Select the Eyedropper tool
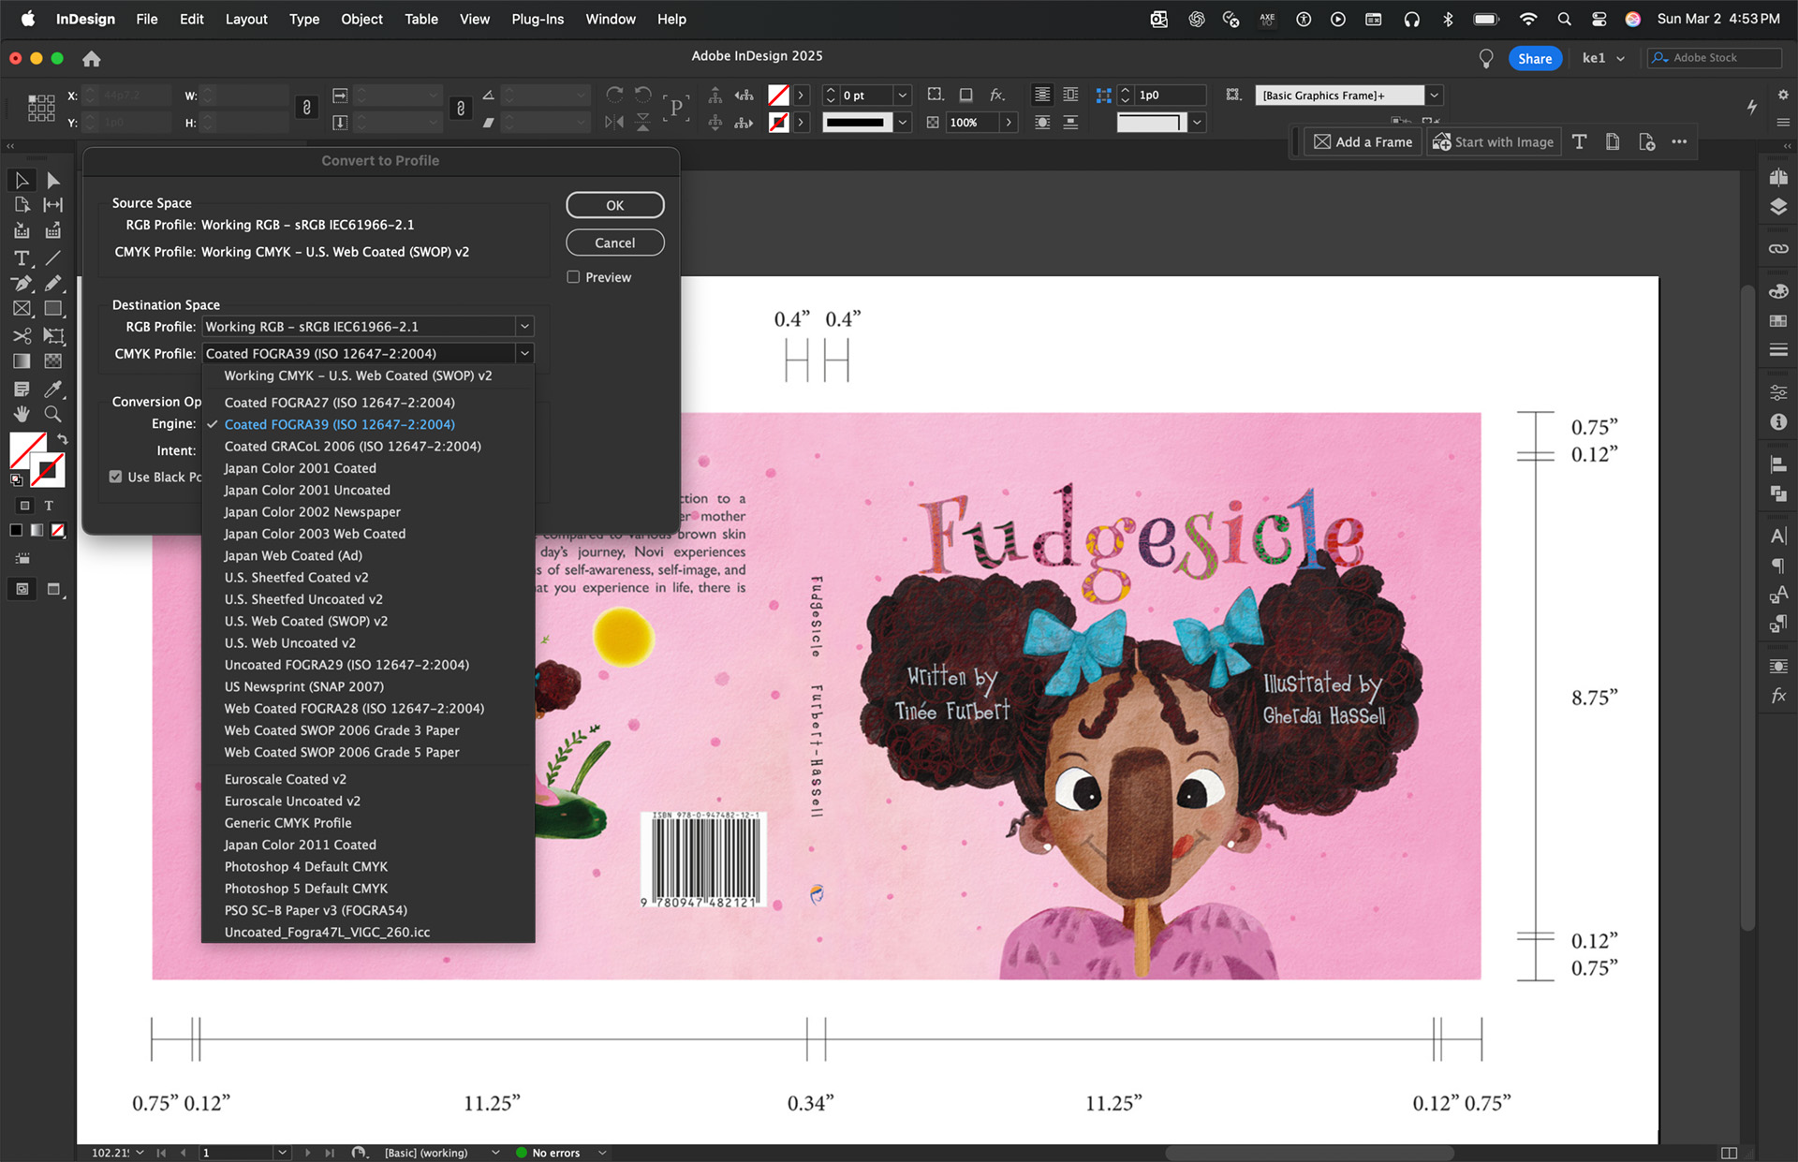 53,389
